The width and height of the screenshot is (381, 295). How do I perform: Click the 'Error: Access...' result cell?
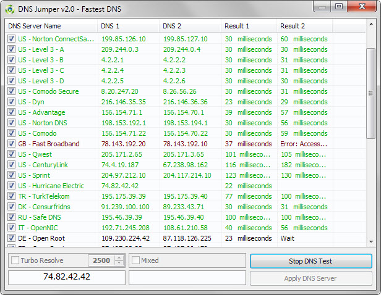(304, 144)
